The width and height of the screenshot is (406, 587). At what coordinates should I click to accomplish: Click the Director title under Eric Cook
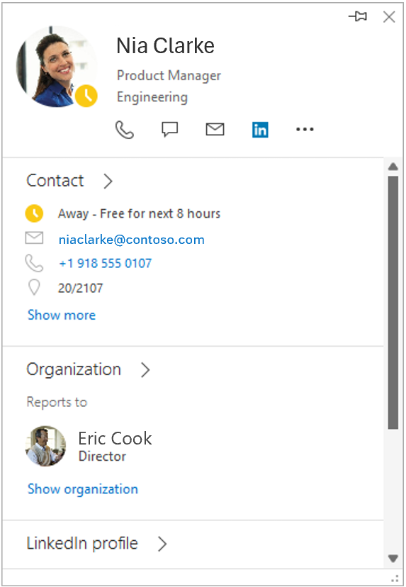coord(102,457)
